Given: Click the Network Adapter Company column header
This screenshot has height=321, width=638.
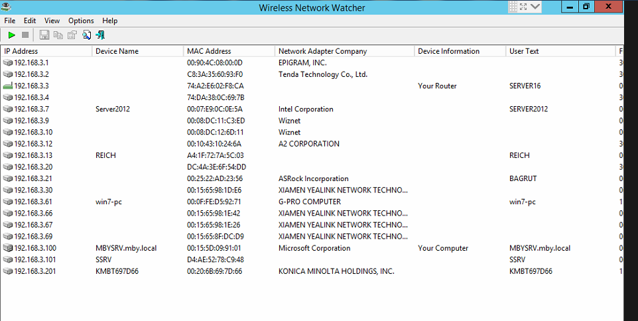Looking at the screenshot, I should [344, 51].
